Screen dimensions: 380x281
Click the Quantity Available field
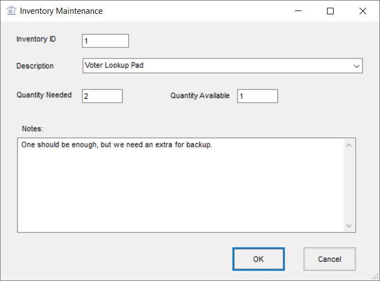[257, 96]
